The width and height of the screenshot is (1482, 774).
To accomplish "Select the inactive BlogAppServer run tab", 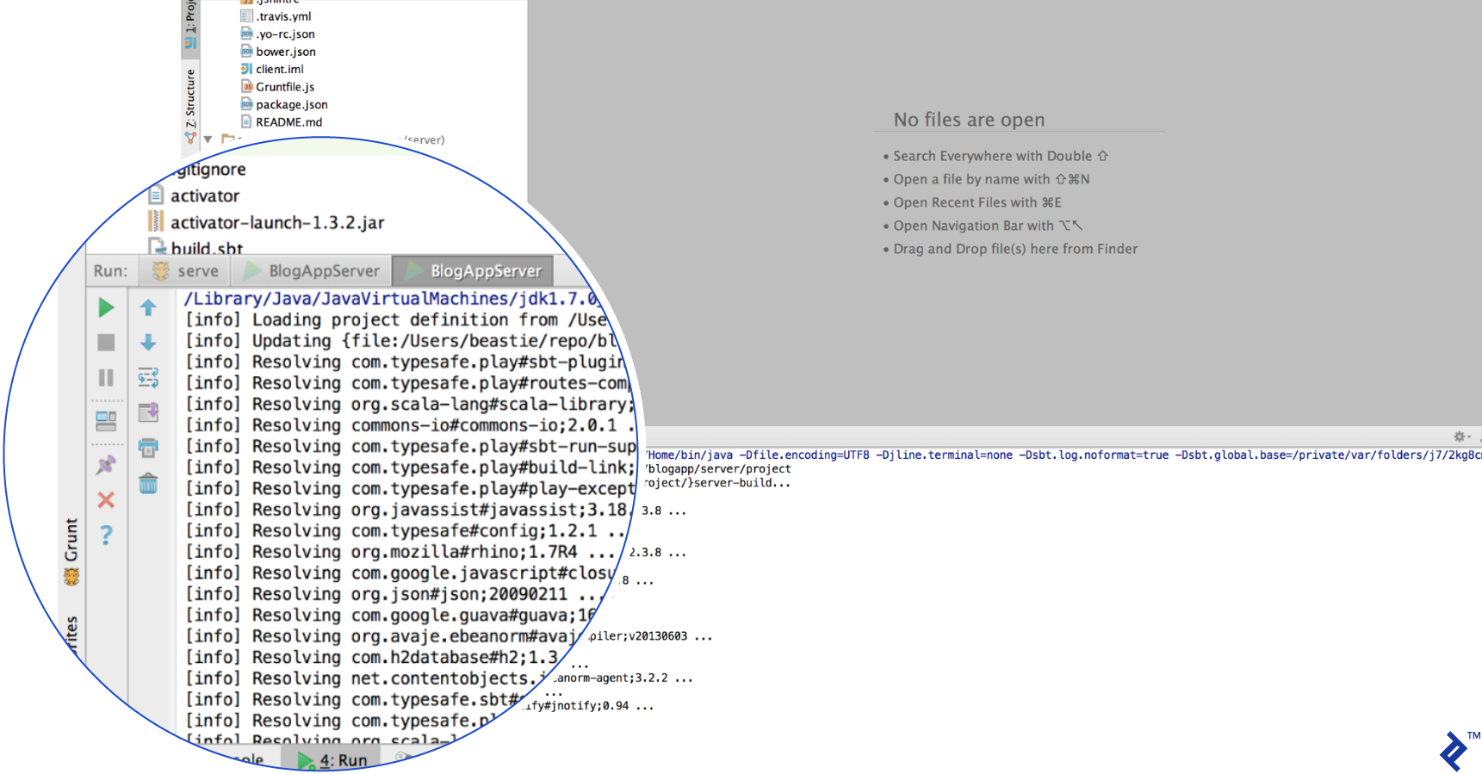I will pyautogui.click(x=312, y=271).
